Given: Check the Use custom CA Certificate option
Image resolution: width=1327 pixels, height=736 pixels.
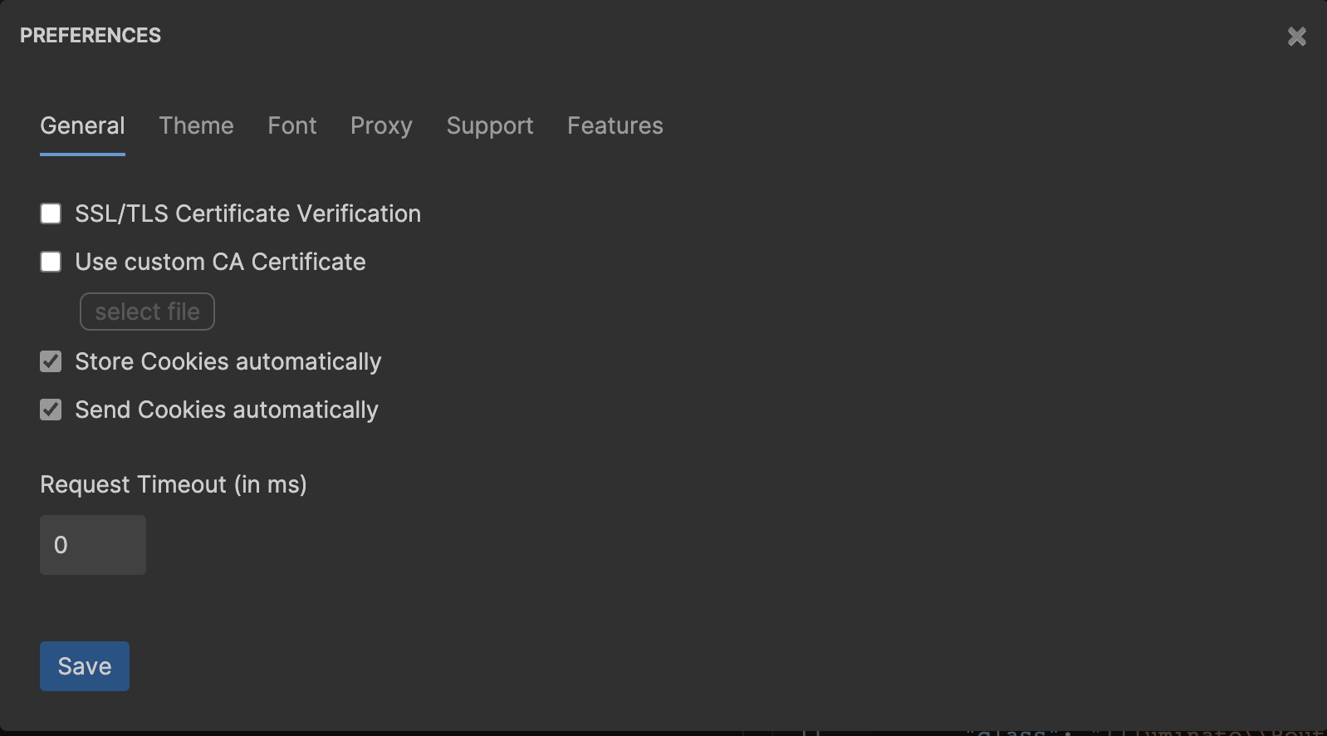Looking at the screenshot, I should [51, 262].
